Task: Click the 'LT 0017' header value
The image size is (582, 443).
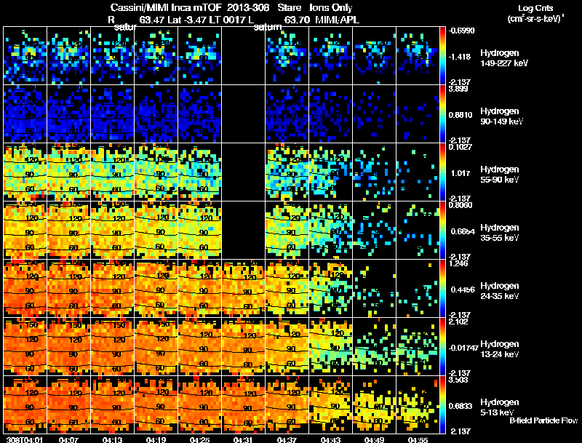Action: pyautogui.click(x=226, y=20)
